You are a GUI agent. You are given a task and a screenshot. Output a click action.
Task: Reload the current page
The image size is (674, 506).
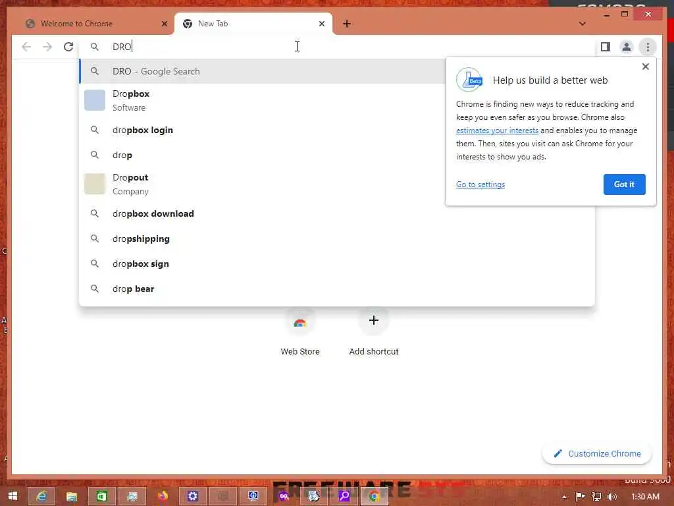point(68,47)
